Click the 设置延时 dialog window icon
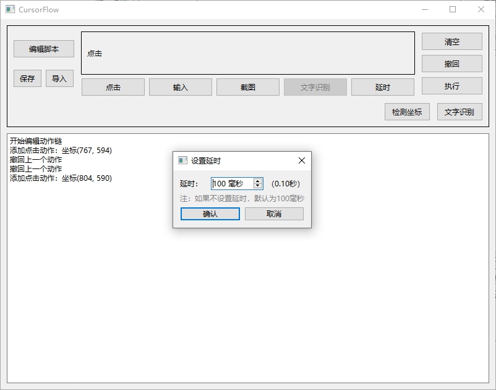Image resolution: width=496 pixels, height=390 pixels. pyautogui.click(x=183, y=160)
